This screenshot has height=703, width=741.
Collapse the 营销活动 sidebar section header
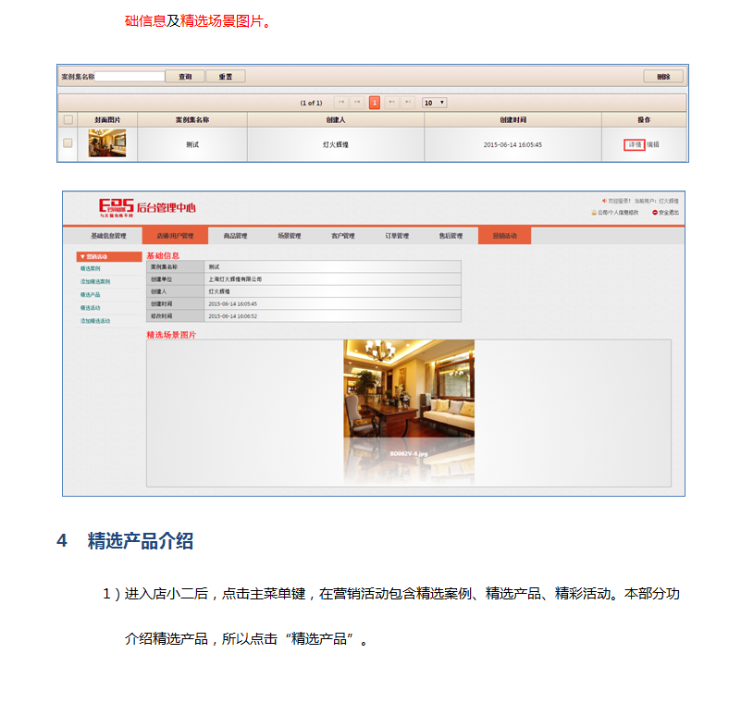pos(109,256)
